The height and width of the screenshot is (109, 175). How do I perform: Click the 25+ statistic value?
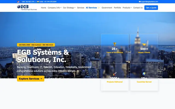coord(115,49)
